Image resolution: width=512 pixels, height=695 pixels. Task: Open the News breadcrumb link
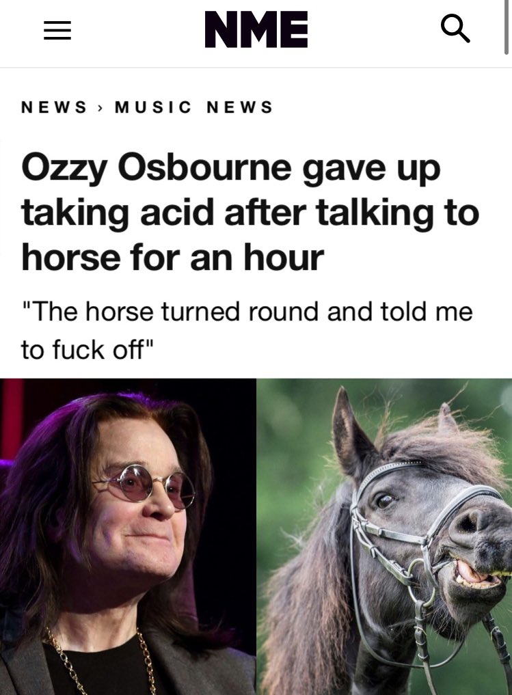point(53,107)
